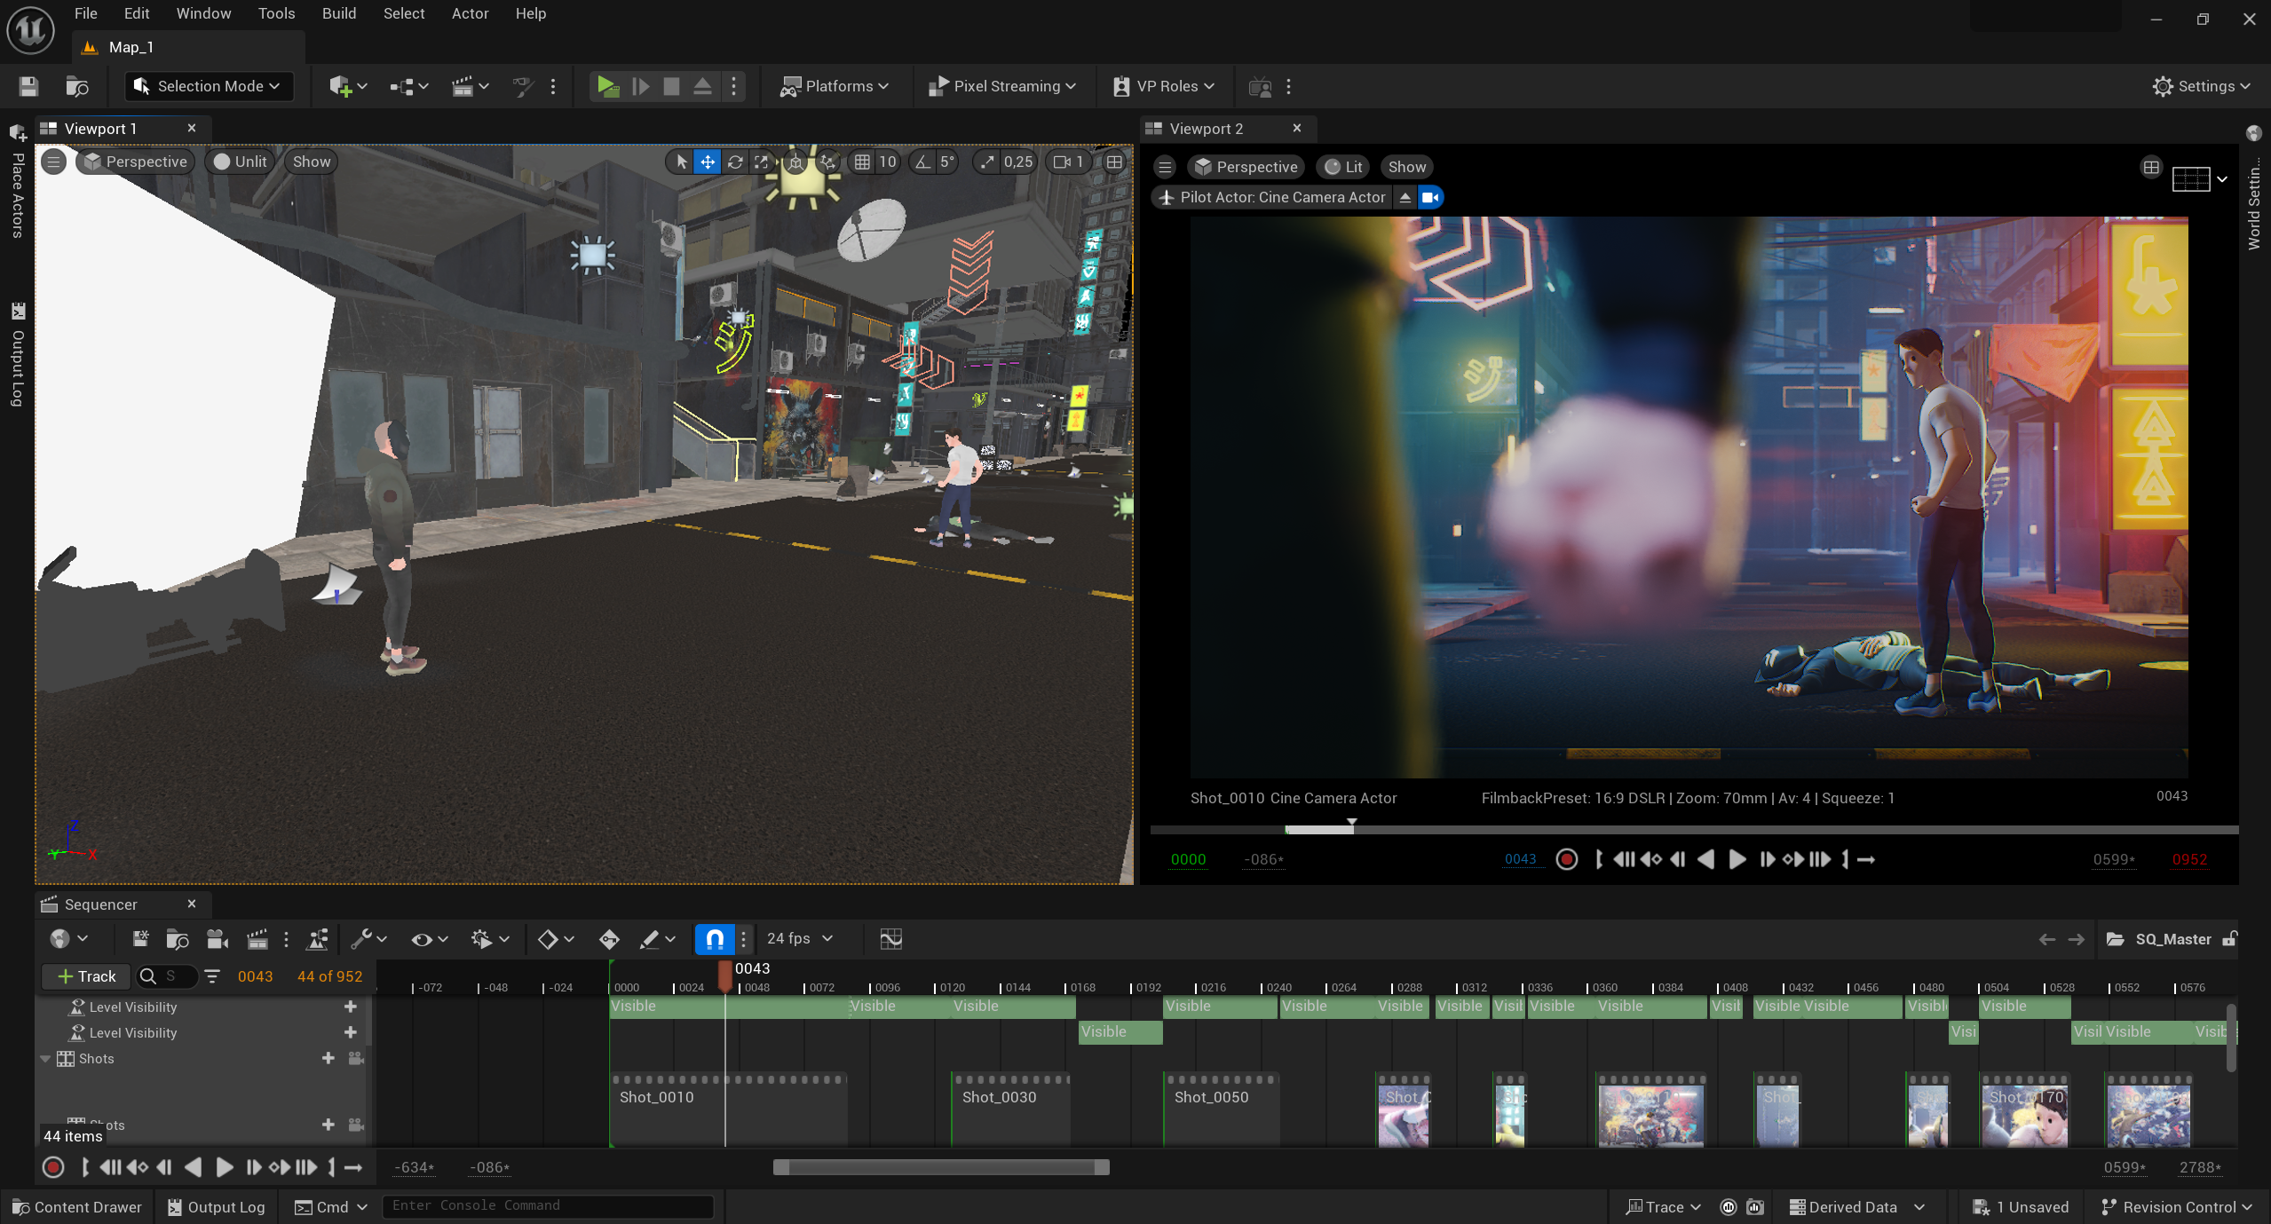The height and width of the screenshot is (1224, 2271).
Task: Toggle grid snapping in Viewport 1
Action: coord(862,162)
